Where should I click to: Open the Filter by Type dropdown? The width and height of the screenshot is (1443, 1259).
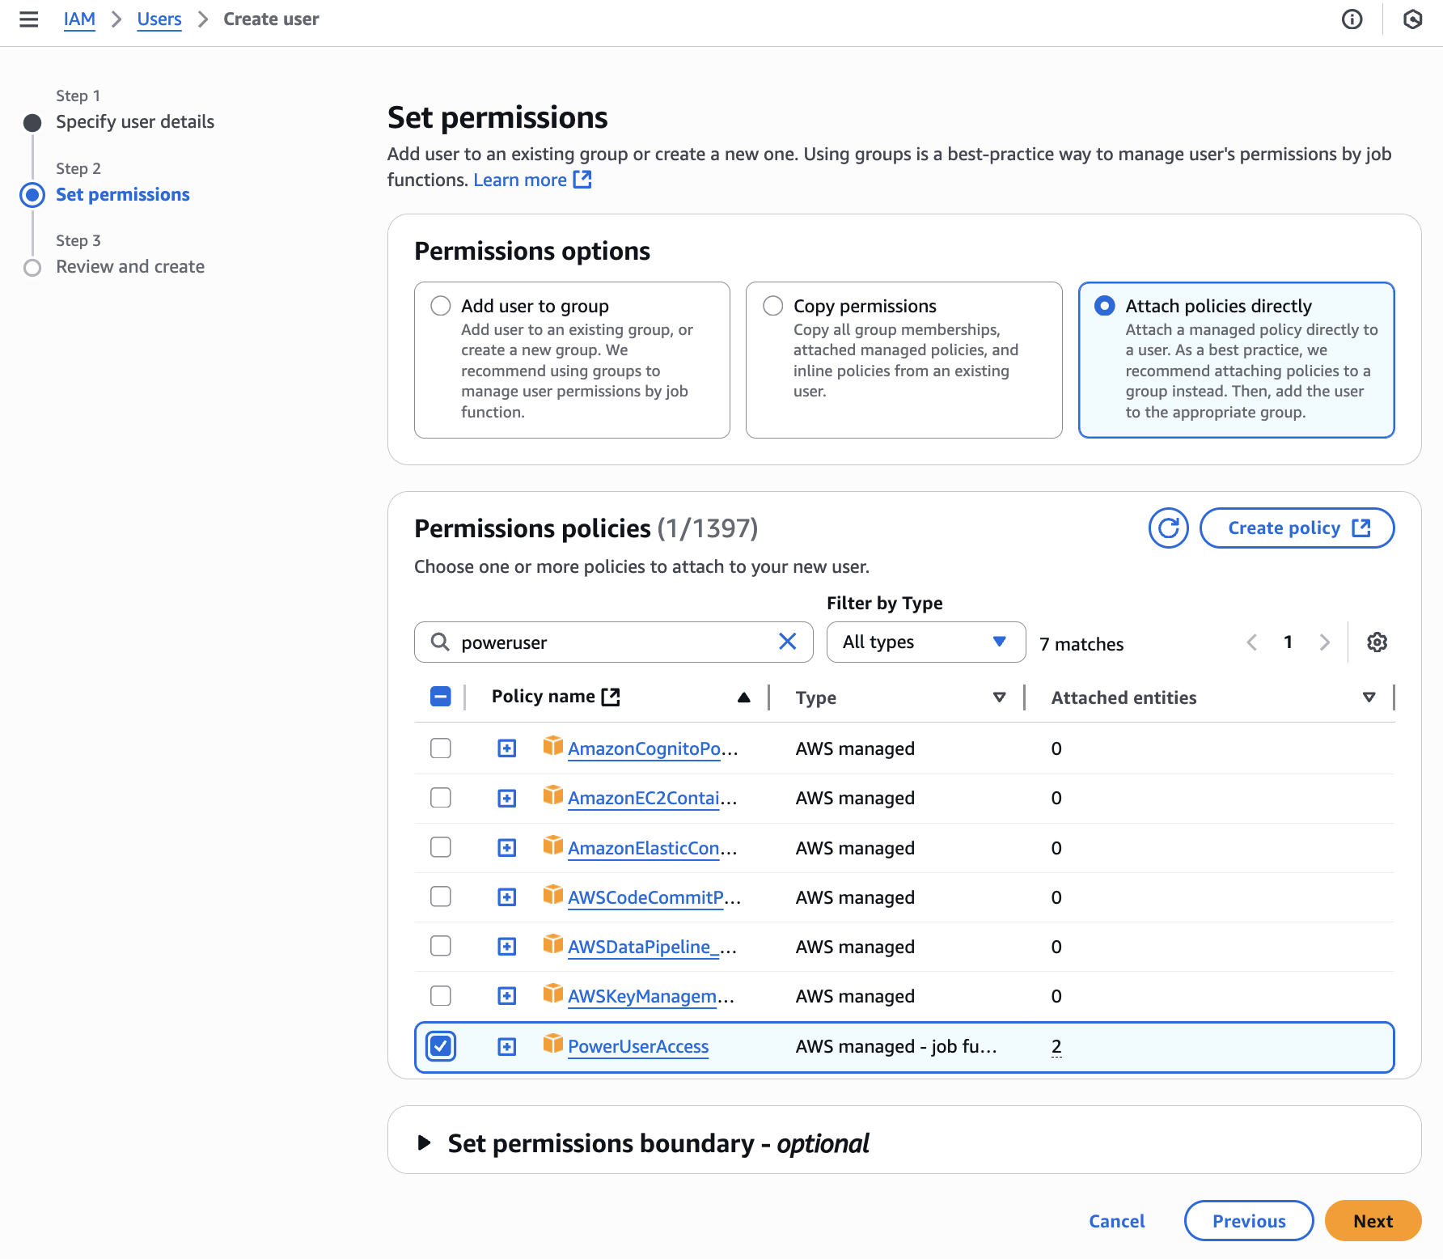(925, 642)
